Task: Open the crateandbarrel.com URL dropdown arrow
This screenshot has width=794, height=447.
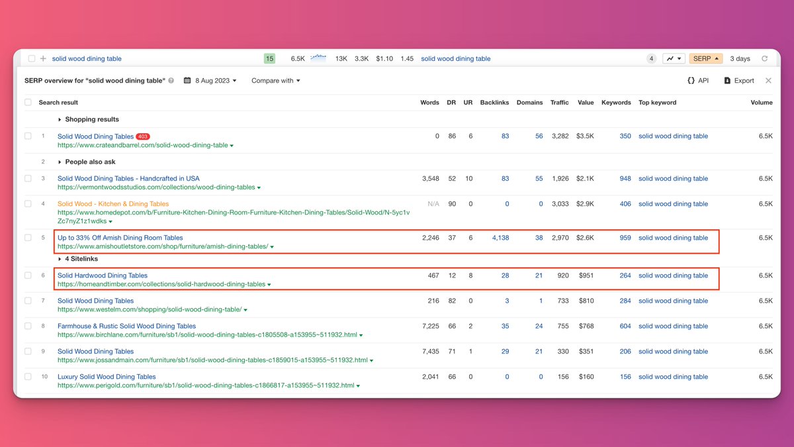Action: [x=232, y=146]
